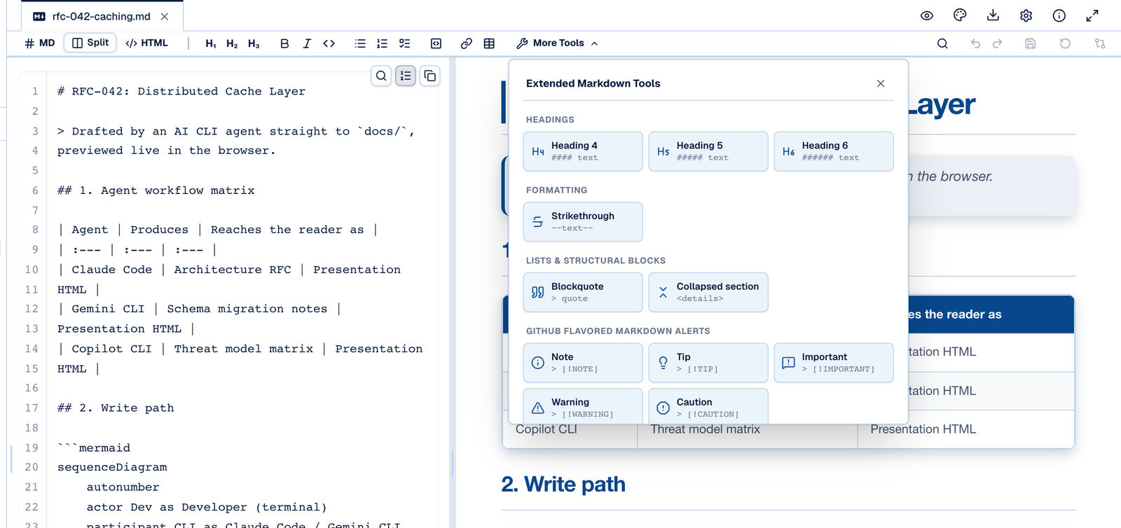Switch to Split view mode
The height and width of the screenshot is (528, 1121).
click(x=91, y=43)
